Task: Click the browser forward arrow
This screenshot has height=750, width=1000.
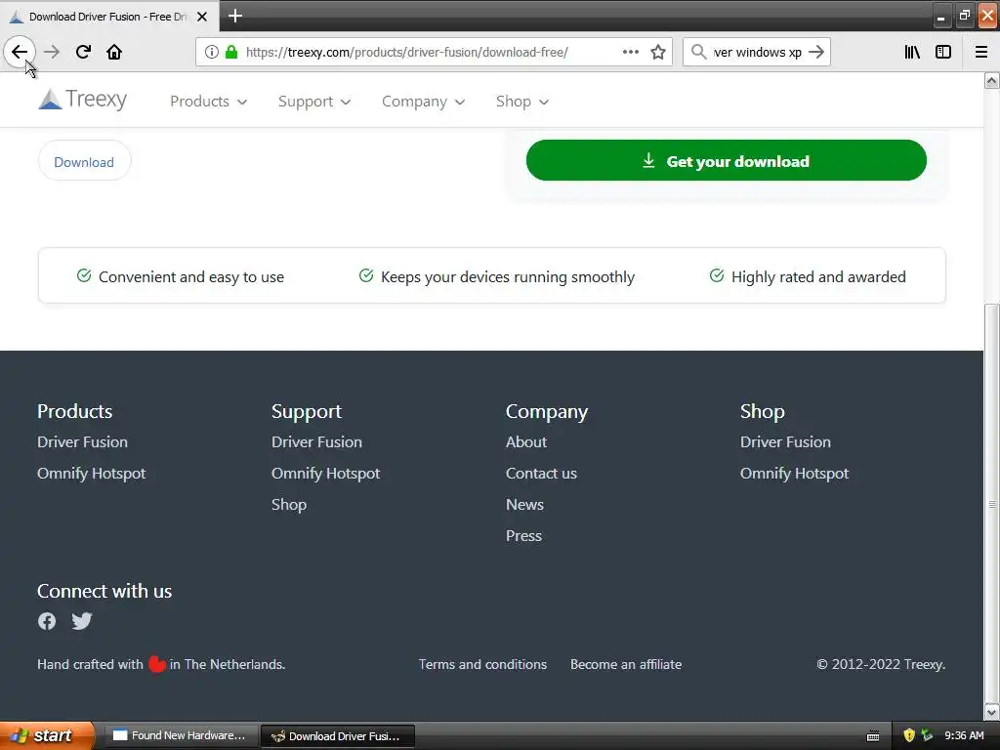Action: [x=52, y=52]
